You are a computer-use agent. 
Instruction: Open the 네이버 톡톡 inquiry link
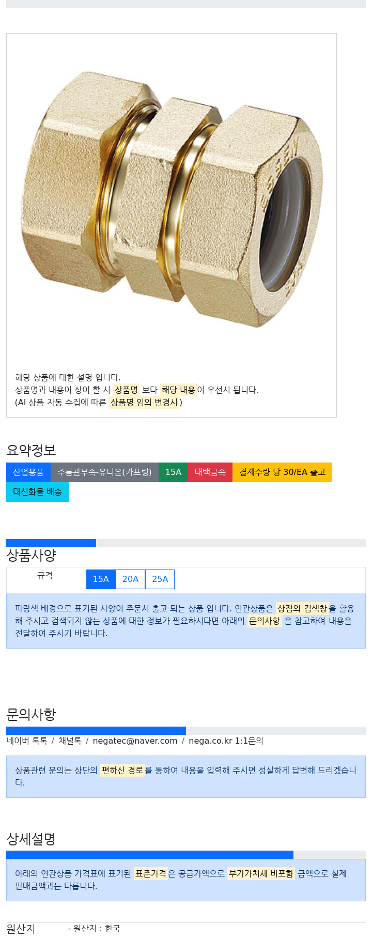point(27,741)
